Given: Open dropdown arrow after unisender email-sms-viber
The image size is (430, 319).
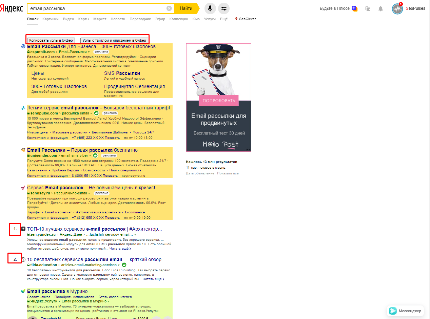Looking at the screenshot, I should [x=90, y=156].
